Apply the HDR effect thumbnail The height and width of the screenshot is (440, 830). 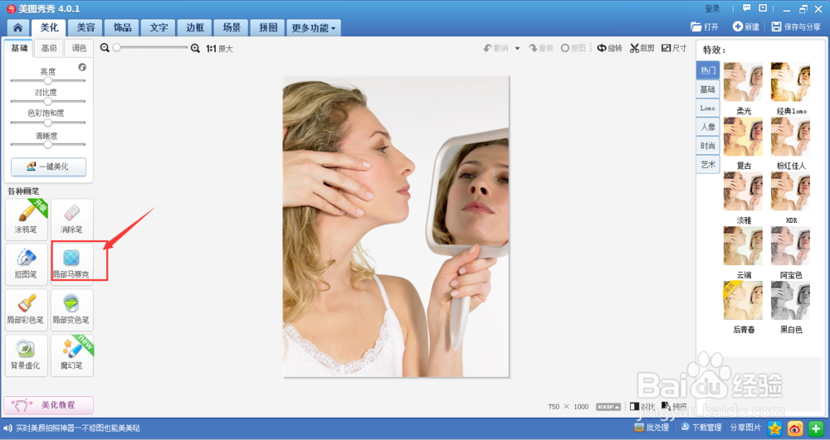tap(791, 191)
